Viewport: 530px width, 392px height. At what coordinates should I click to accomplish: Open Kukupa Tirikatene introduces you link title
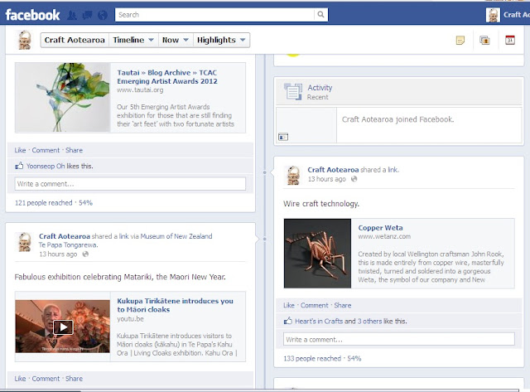tap(175, 305)
